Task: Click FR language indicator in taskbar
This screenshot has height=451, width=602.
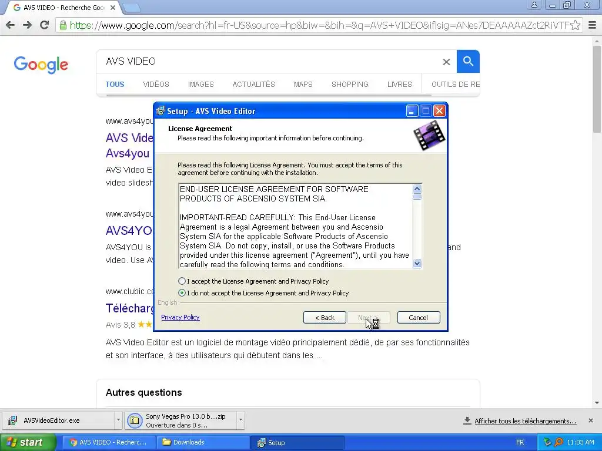Action: click(x=520, y=442)
